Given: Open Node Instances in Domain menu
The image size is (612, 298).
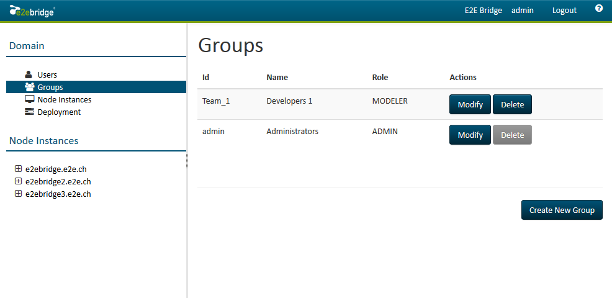Looking at the screenshot, I should (64, 99).
